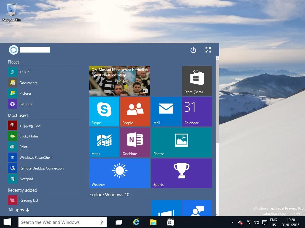Launch Remote Desktop Connection
The width and height of the screenshot is (305, 228).
pos(45,168)
